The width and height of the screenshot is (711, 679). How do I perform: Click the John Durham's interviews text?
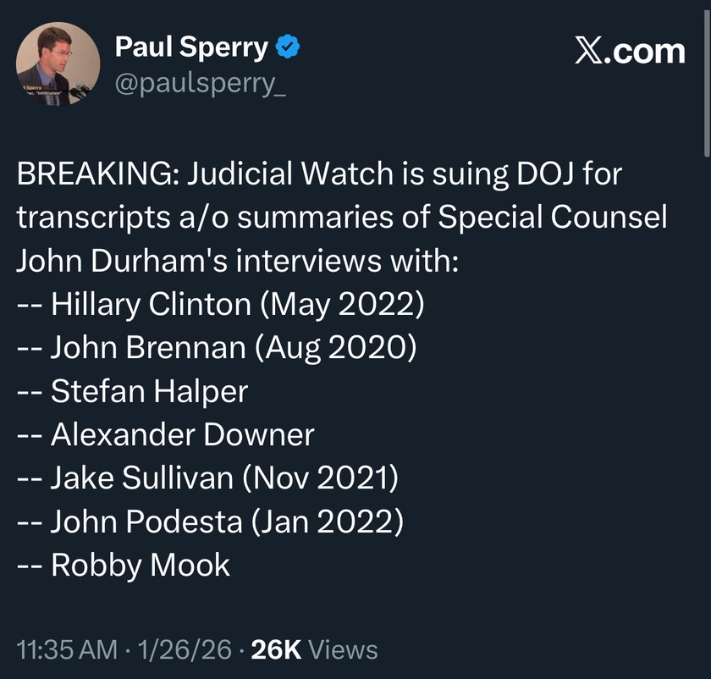[237, 260]
